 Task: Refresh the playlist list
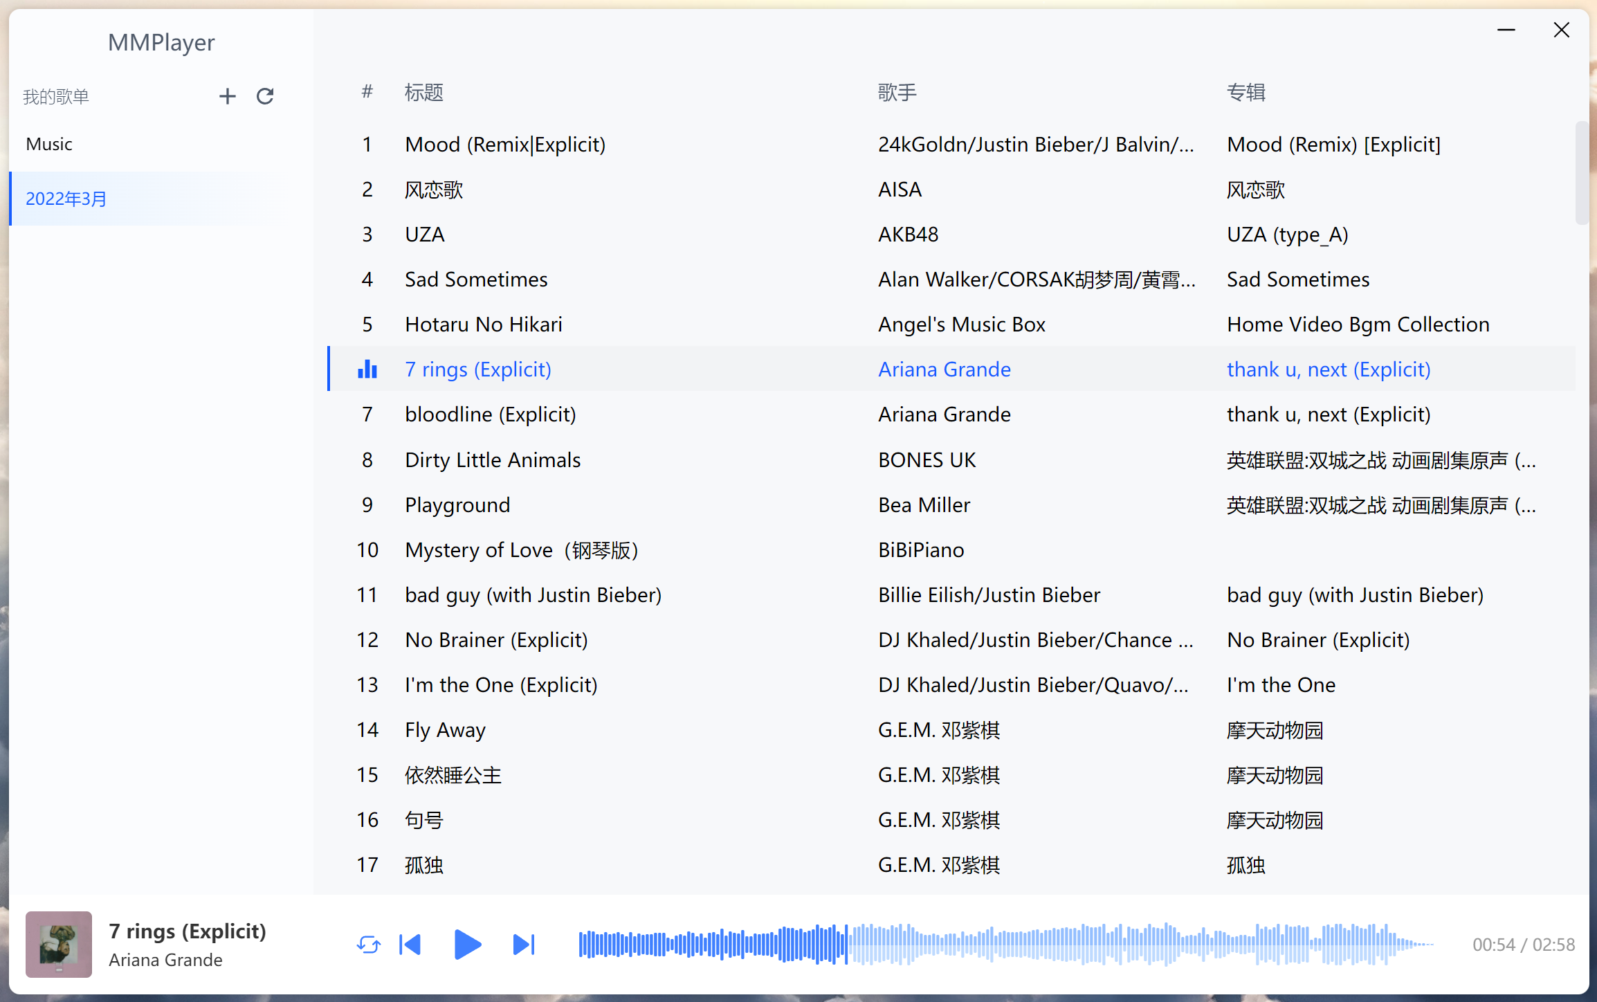tap(265, 95)
